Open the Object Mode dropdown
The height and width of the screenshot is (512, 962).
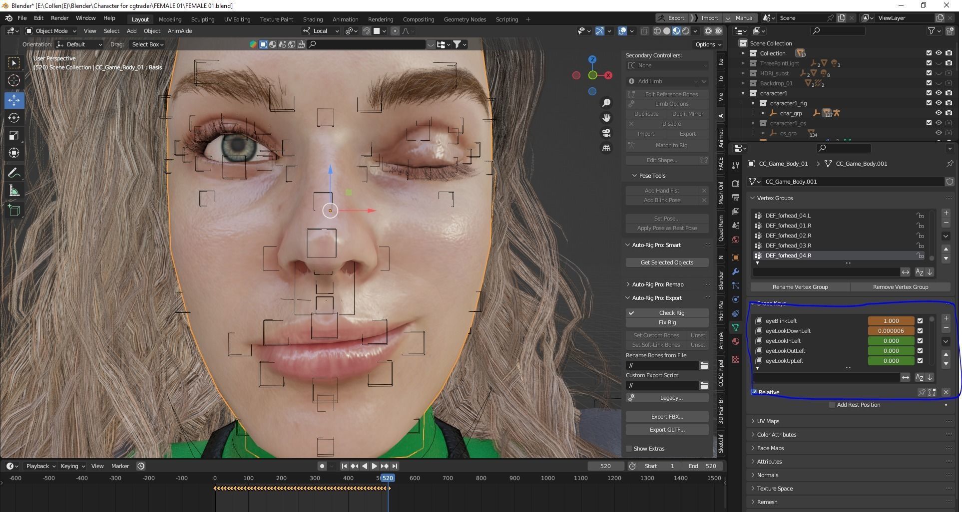pos(51,31)
